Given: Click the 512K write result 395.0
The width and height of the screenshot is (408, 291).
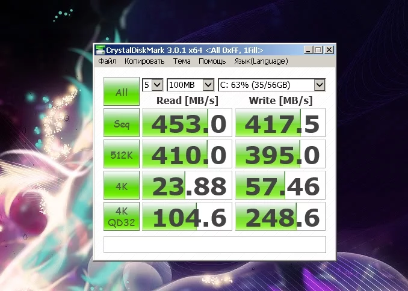Looking at the screenshot, I should tap(280, 154).
